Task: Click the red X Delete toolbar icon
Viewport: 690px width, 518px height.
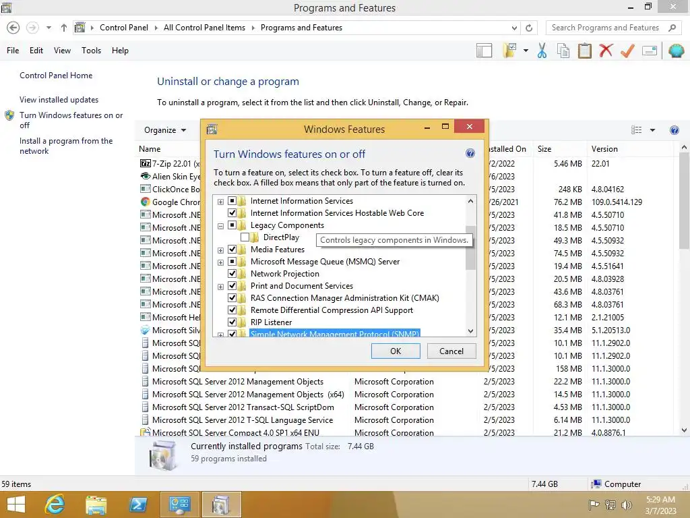Action: (606, 50)
